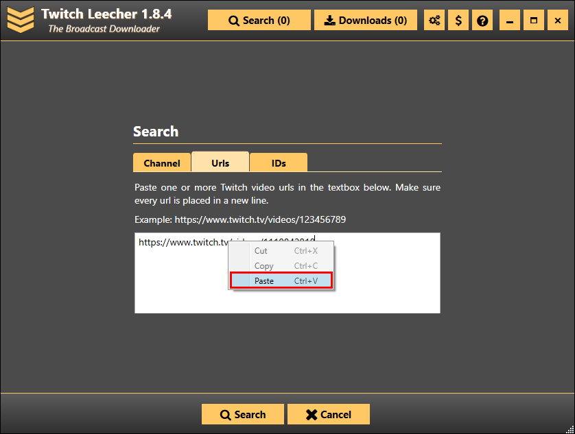Choose Cut from the context menu

point(281,251)
